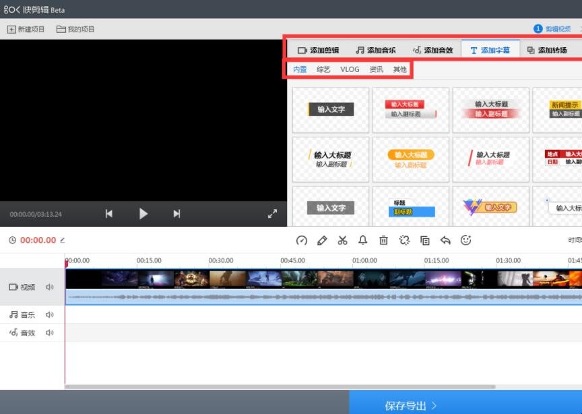Open 我的项目 my projects
The height and width of the screenshot is (414, 582).
pyautogui.click(x=75, y=30)
